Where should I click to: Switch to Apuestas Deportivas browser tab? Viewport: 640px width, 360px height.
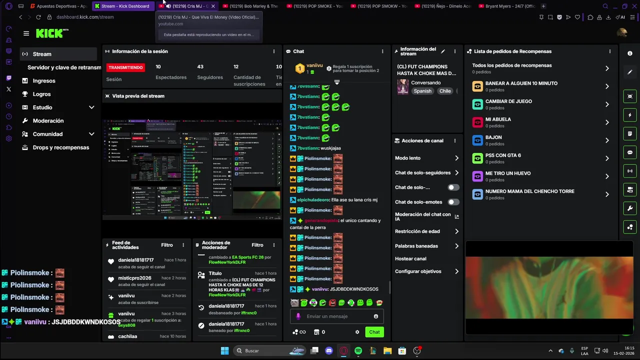tap(57, 6)
